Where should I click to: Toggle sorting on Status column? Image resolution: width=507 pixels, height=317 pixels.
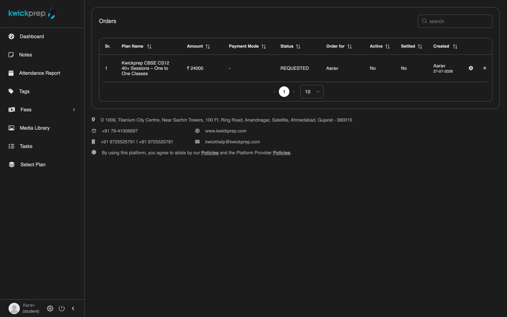pos(298,46)
